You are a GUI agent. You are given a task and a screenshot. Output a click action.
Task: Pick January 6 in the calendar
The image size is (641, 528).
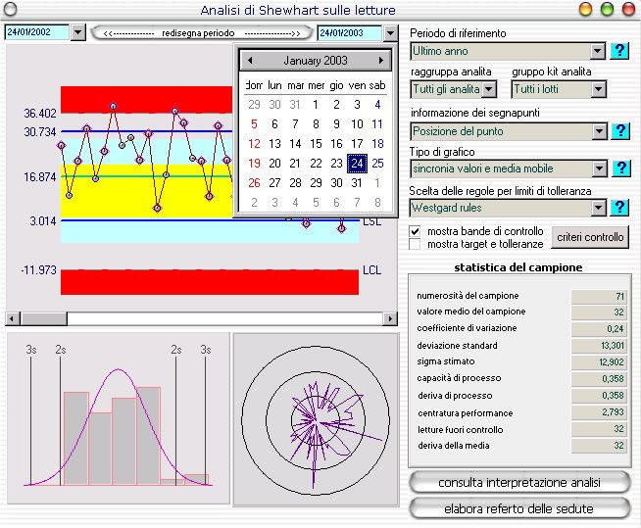pyautogui.click(x=274, y=124)
